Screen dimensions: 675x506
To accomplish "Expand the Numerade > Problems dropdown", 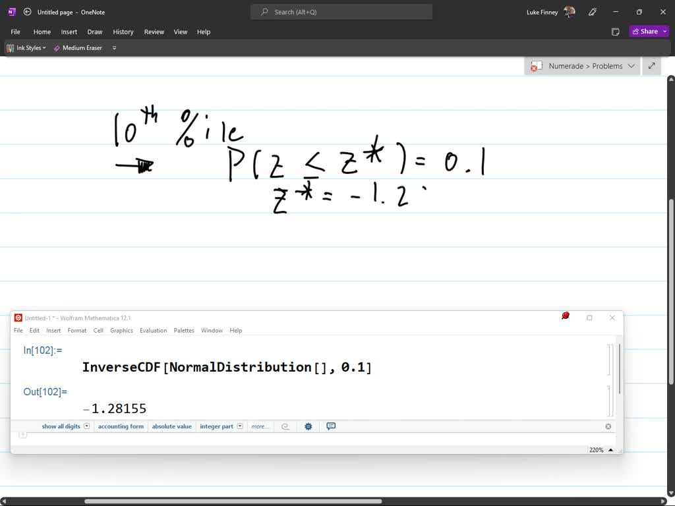I will coord(631,66).
